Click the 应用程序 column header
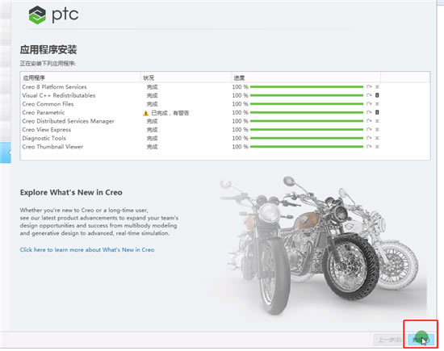This screenshot has height=351, width=444. pyautogui.click(x=81, y=77)
